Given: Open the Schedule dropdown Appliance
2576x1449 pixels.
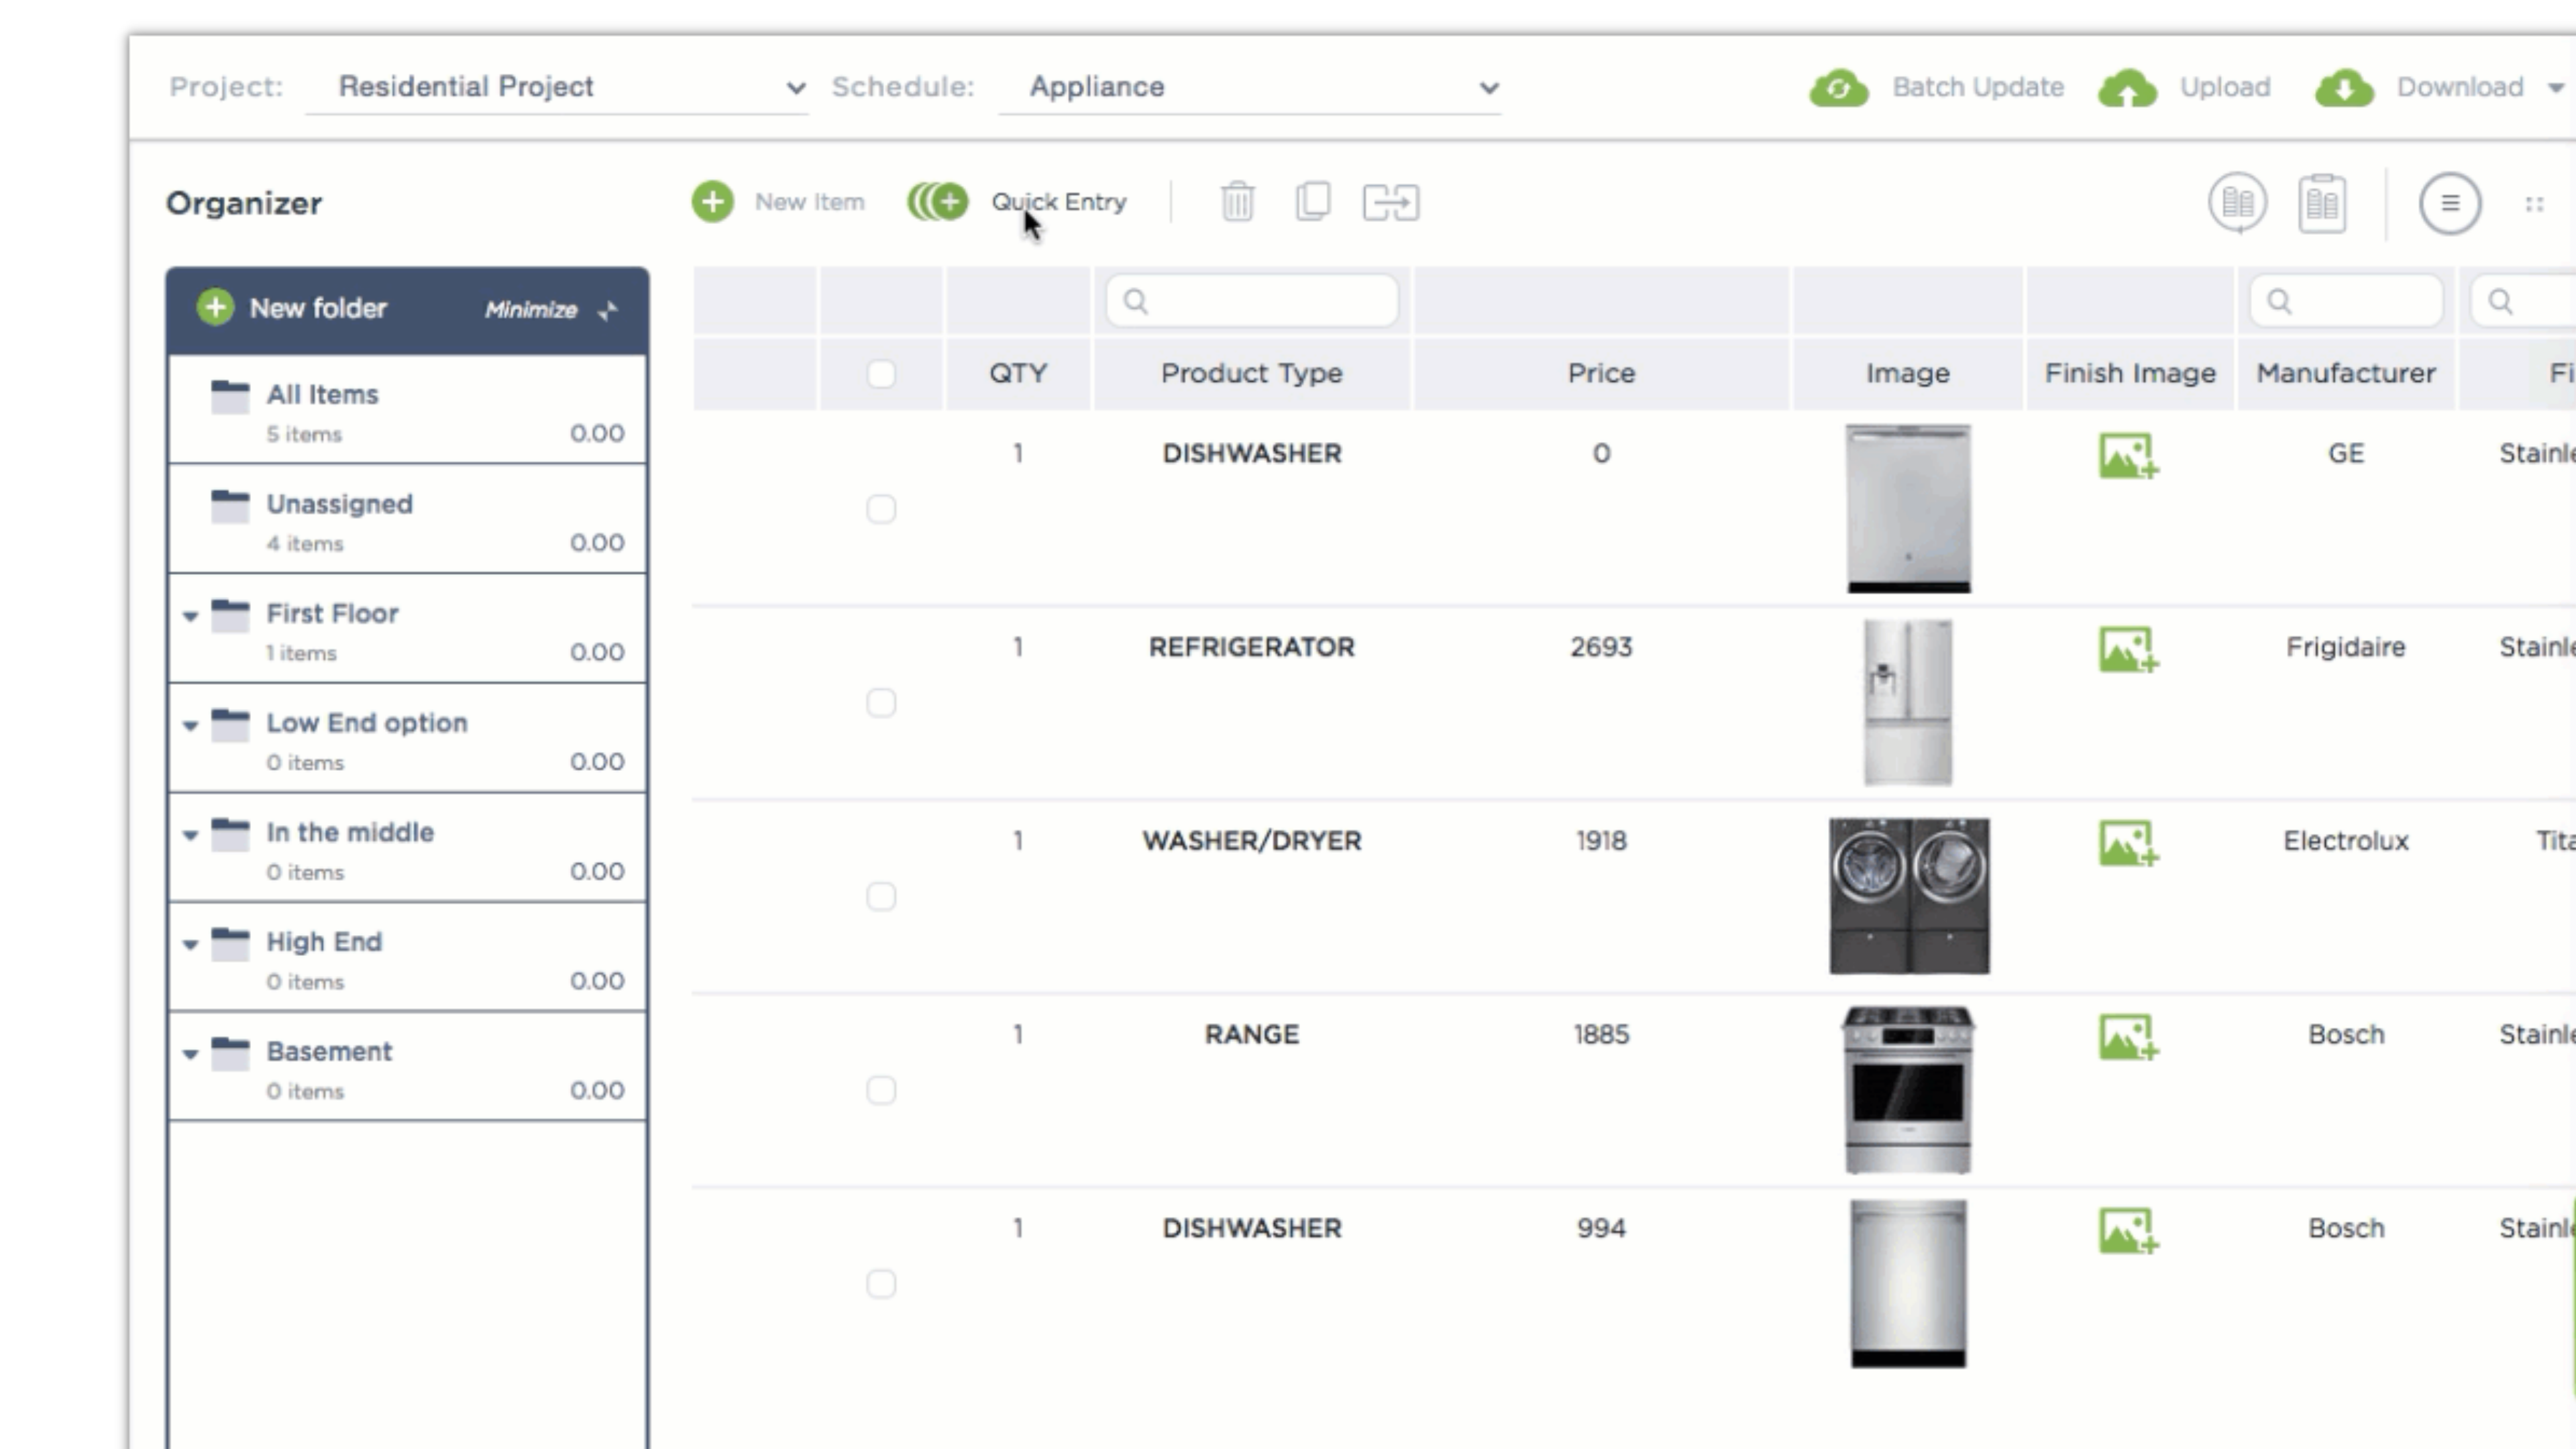Looking at the screenshot, I should (1249, 88).
